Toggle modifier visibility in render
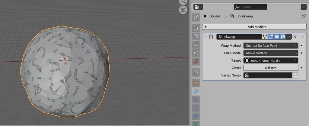This screenshot has width=309, height=126. click(282, 37)
